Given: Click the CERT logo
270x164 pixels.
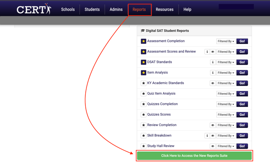Looking at the screenshot, I should 34,9.
